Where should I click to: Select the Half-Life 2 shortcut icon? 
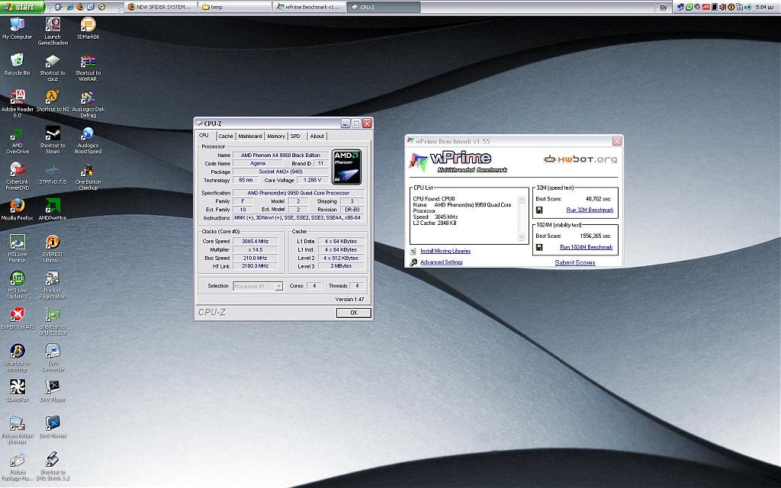53,101
